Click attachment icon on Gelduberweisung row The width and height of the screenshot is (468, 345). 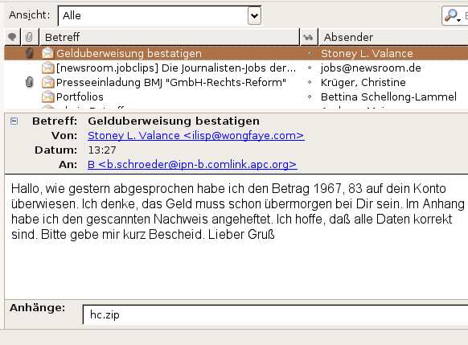29,53
